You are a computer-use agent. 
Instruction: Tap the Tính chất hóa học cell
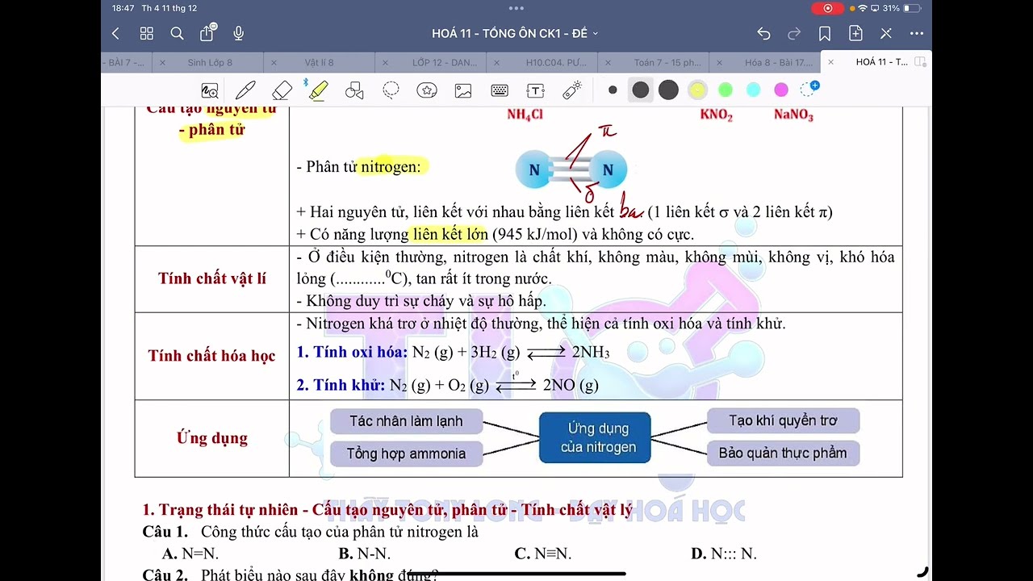212,356
